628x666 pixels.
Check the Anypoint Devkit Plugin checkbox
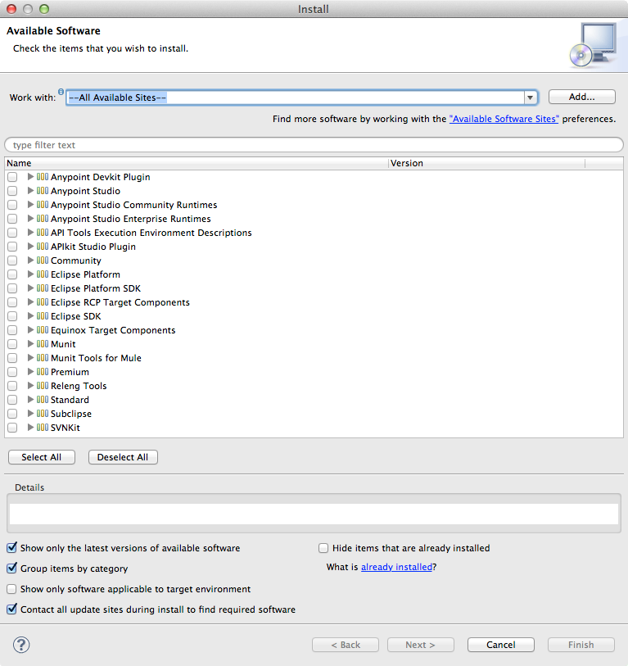[12, 177]
